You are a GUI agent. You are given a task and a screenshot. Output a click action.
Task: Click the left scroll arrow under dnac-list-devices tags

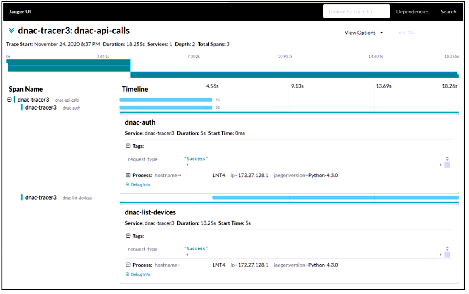click(187, 255)
